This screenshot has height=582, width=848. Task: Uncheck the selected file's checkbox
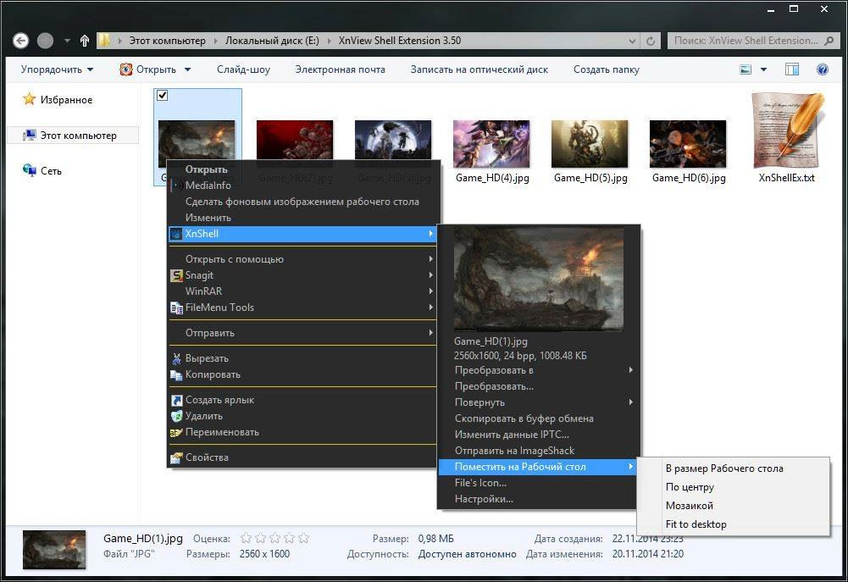[163, 96]
